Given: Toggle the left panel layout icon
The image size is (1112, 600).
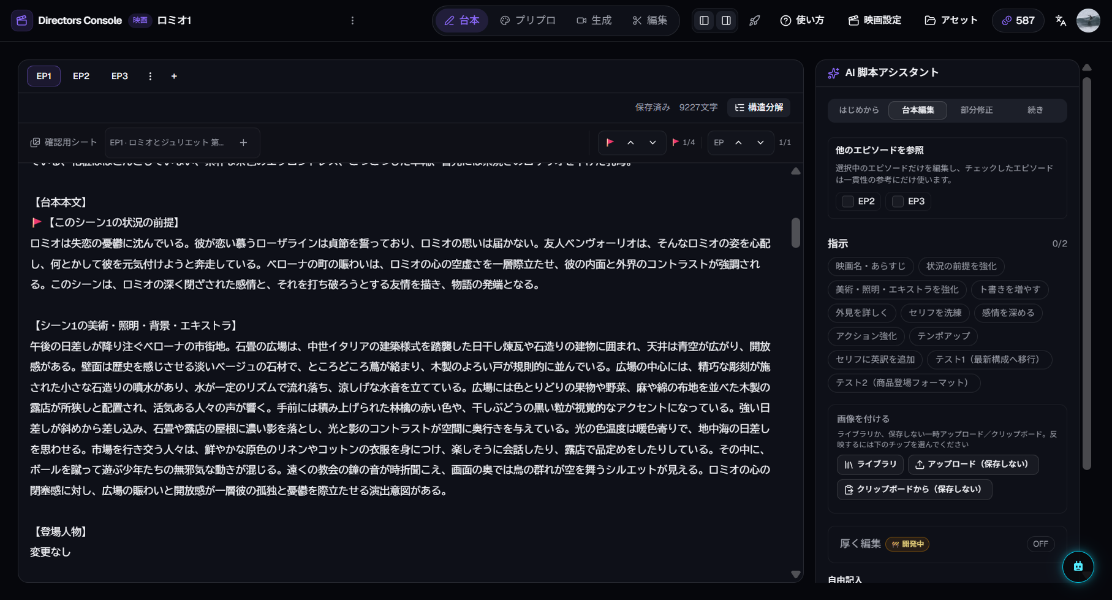Looking at the screenshot, I should [704, 20].
